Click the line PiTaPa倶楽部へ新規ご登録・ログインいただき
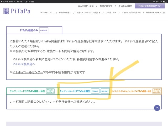The width and height of the screenshot is (168, 126). 66,59
